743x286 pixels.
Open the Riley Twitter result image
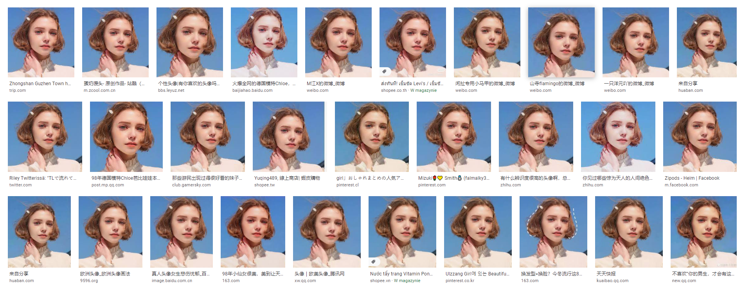(45, 137)
